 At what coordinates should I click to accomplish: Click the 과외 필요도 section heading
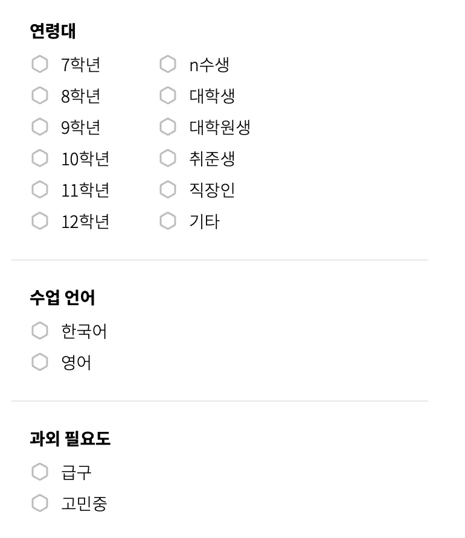(x=70, y=439)
